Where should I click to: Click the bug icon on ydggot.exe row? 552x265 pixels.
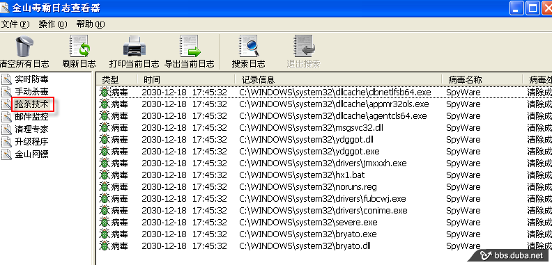tap(105, 152)
